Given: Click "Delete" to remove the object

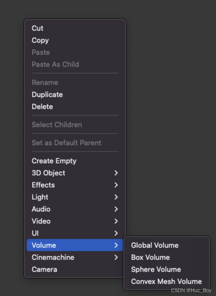Looking at the screenshot, I should [x=42, y=107].
